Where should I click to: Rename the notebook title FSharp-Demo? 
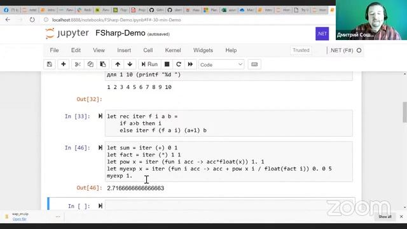pos(120,33)
